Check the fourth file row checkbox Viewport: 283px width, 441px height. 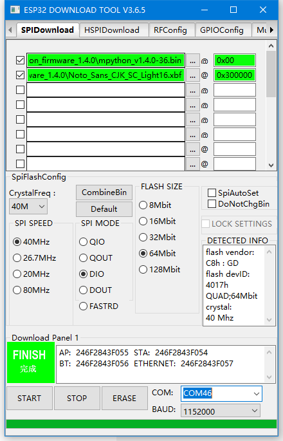(x=20, y=105)
